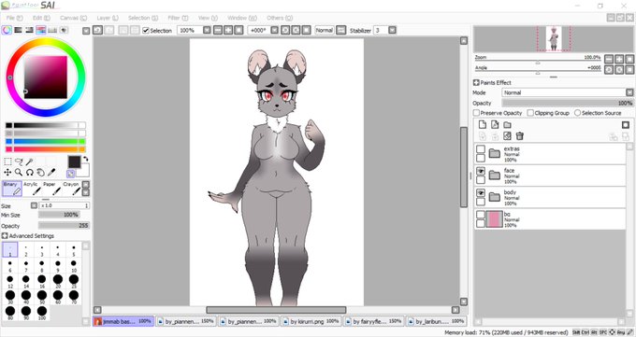Toggle the color mixer panel icon
Screen dimensions: 636x337
point(41,30)
